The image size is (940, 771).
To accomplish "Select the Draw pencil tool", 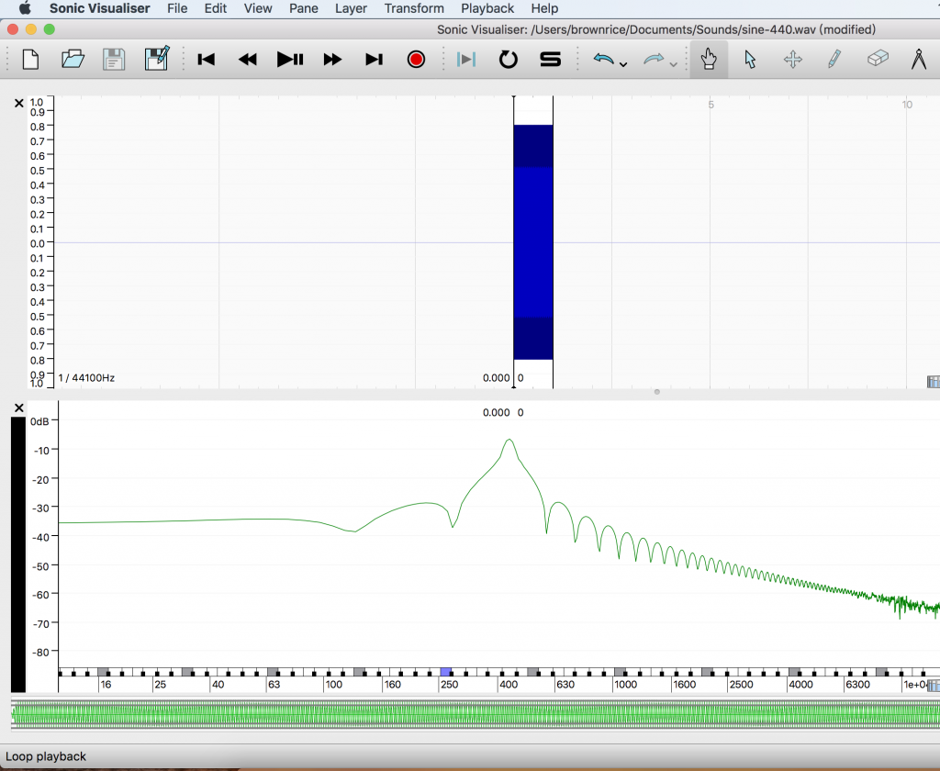I will click(834, 60).
